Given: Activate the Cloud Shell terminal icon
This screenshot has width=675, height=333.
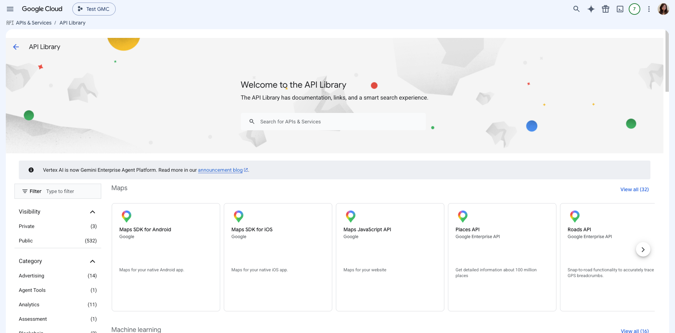Looking at the screenshot, I should pos(620,9).
